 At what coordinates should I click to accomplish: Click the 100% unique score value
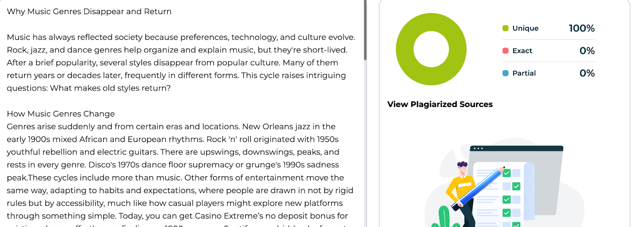(581, 28)
